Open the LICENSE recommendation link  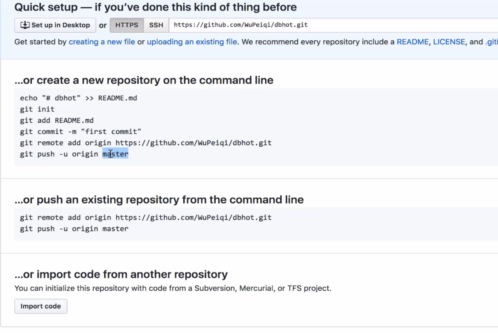coord(449,42)
